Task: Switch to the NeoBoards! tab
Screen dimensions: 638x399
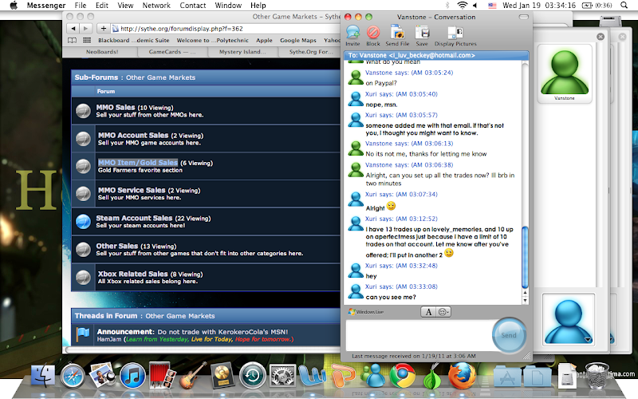Action: pyautogui.click(x=102, y=52)
